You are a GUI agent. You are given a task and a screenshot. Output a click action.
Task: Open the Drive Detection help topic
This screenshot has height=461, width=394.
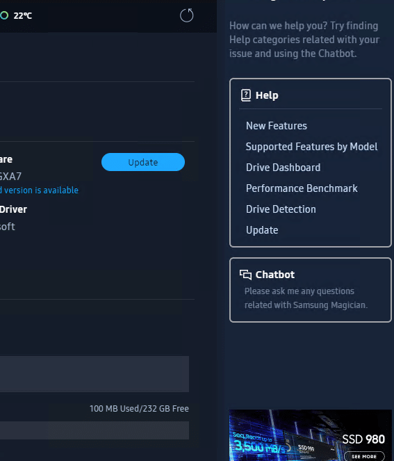coord(281,209)
